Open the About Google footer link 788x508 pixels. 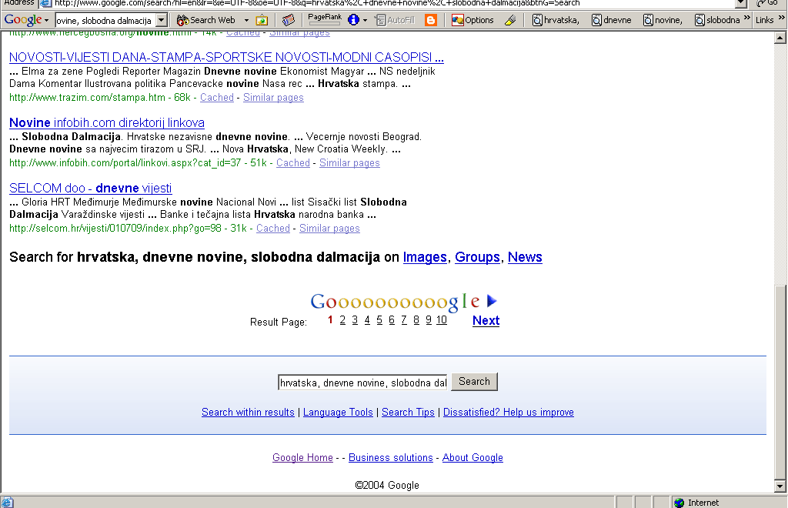[472, 457]
